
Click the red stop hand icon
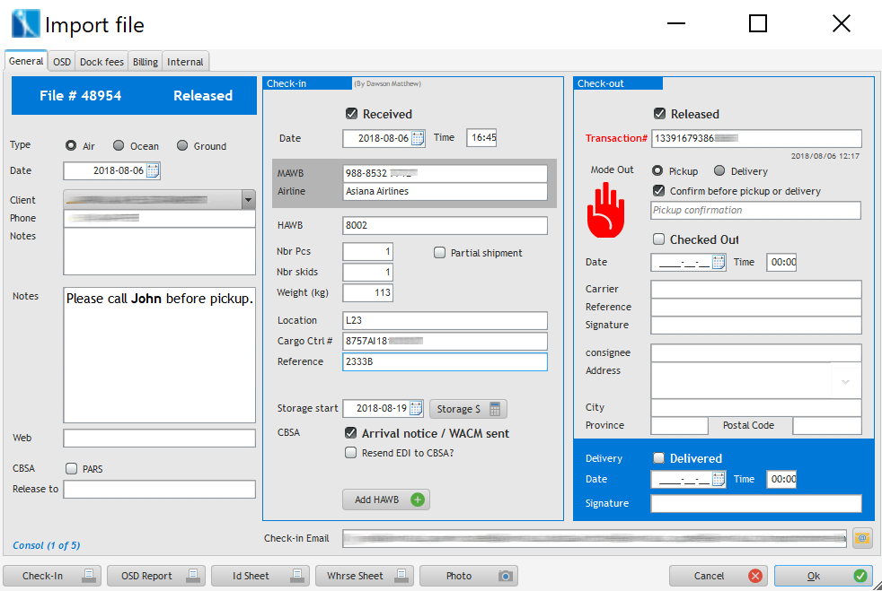605,210
